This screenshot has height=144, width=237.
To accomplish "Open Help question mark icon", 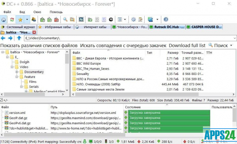I will [x=166, y=19].
